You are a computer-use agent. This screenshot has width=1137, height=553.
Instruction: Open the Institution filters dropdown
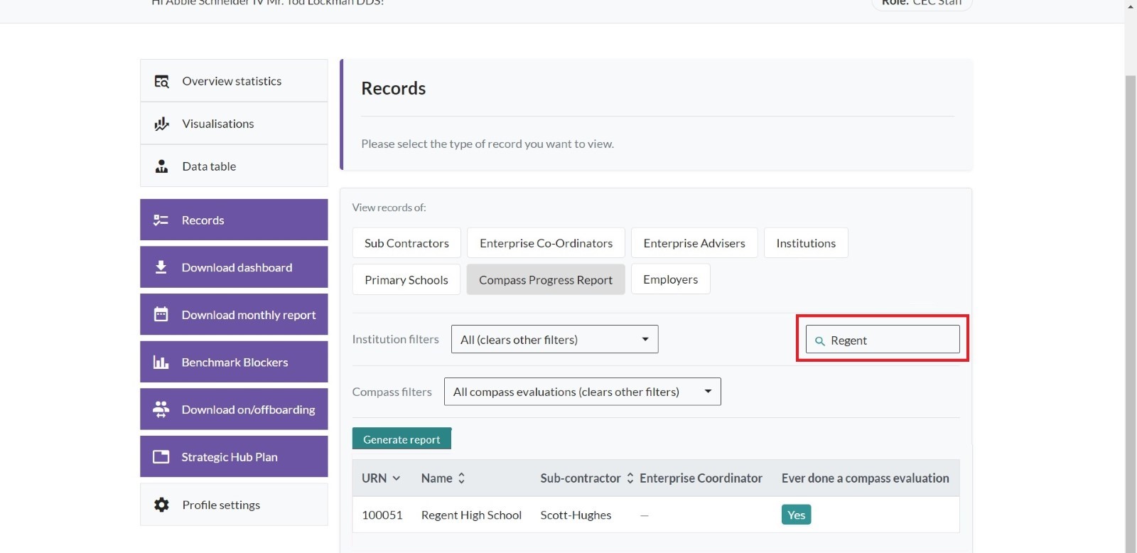554,340
